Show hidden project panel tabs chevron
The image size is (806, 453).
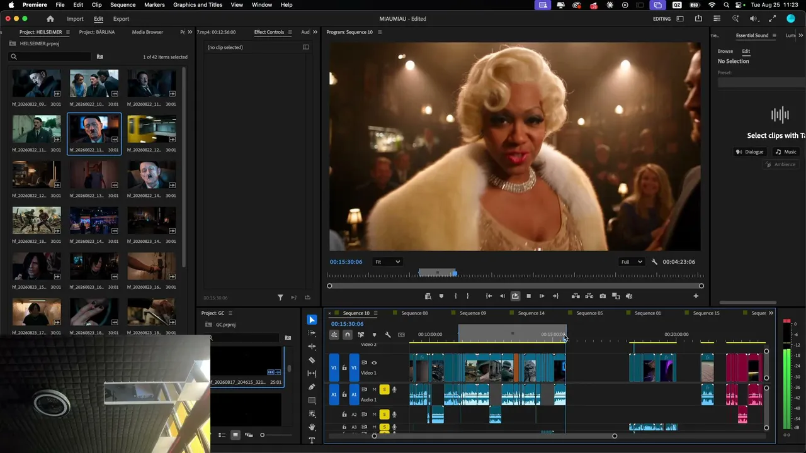[191, 32]
